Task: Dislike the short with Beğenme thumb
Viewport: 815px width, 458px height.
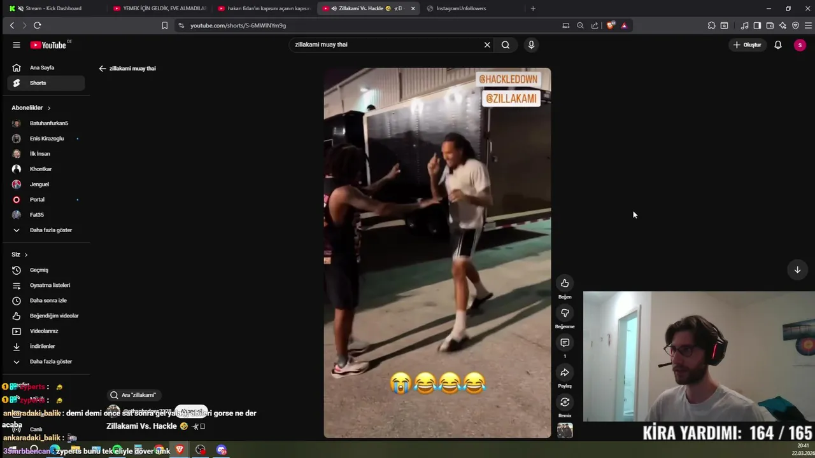Action: (x=565, y=313)
